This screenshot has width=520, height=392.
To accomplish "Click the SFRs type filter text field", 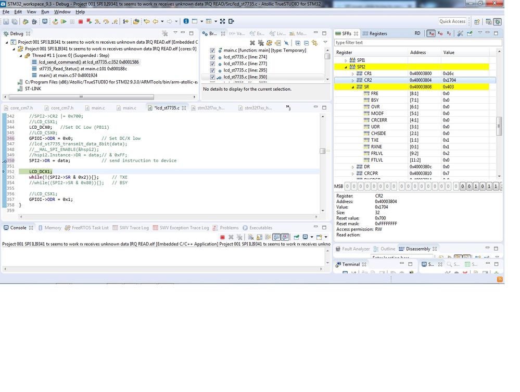I will [x=418, y=43].
